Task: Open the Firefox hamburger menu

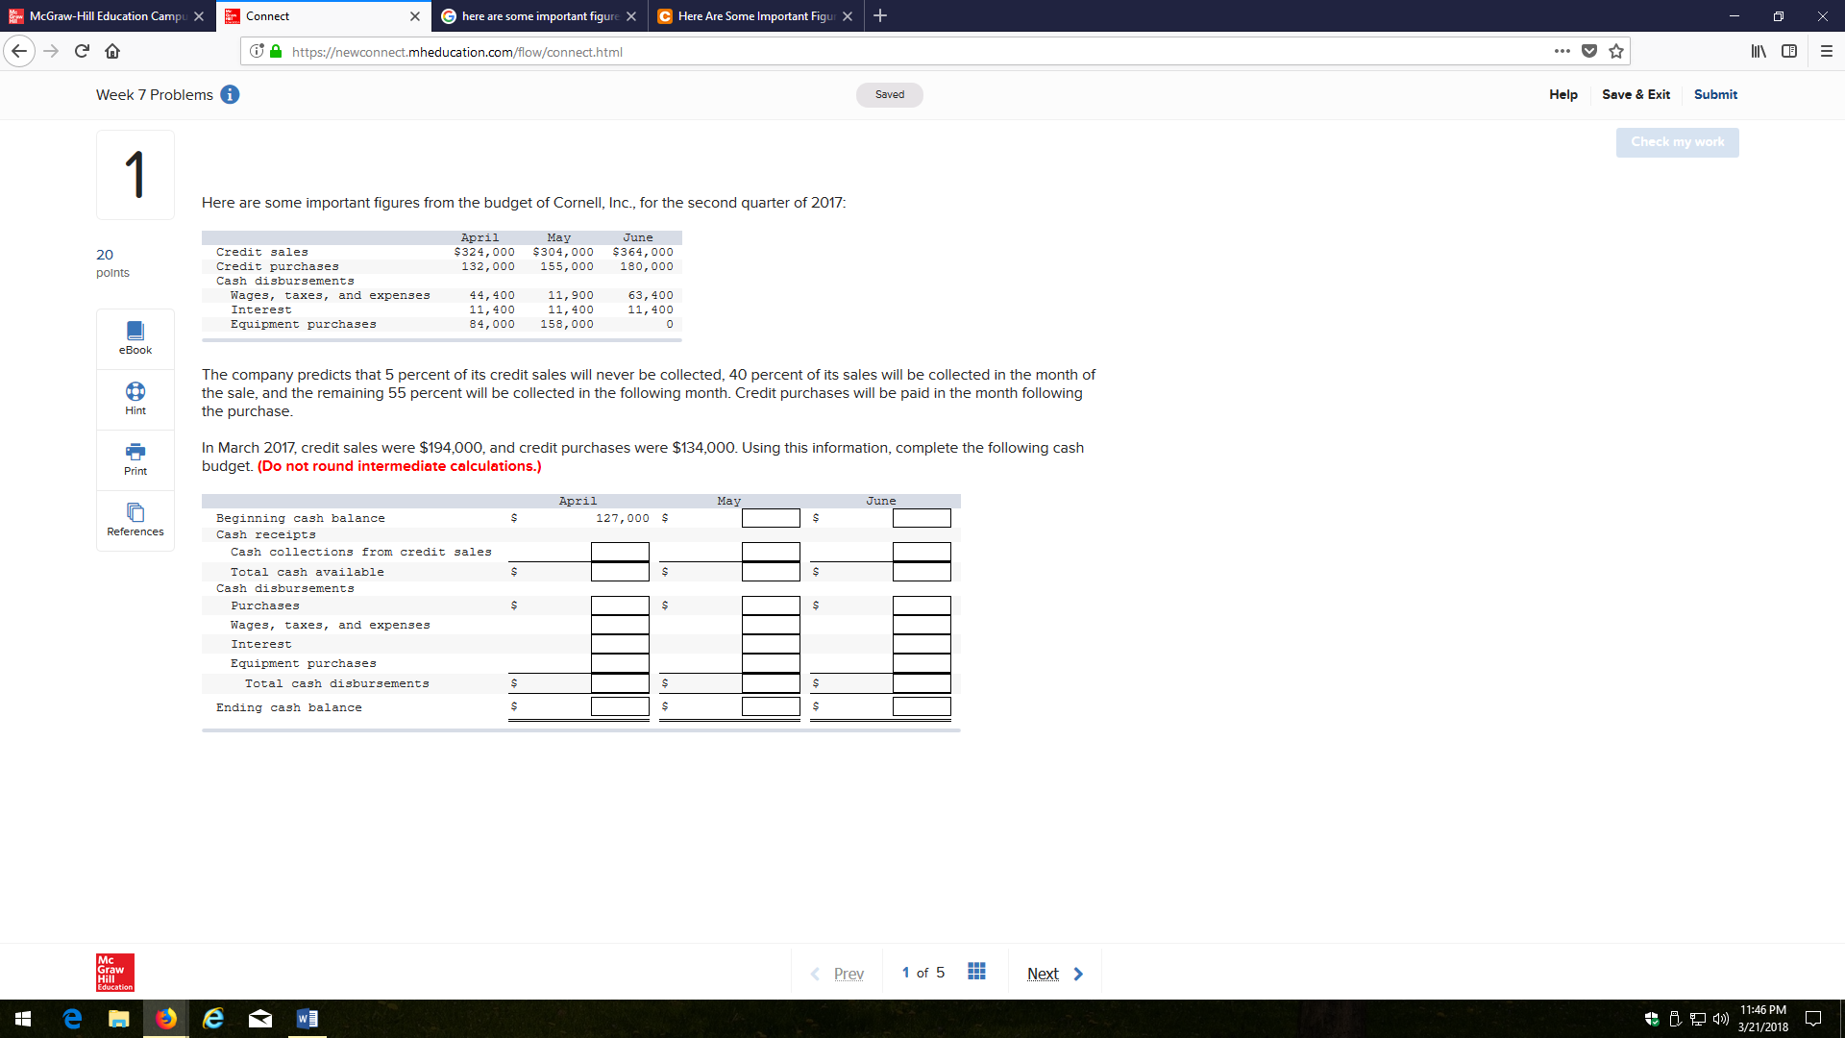Action: [x=1828, y=51]
